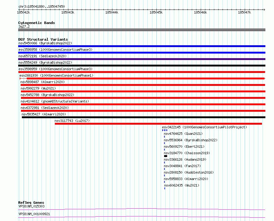The image size is (274, 221).
Task: Click the red bar of nsv5898487
Action: tap(143, 85)
